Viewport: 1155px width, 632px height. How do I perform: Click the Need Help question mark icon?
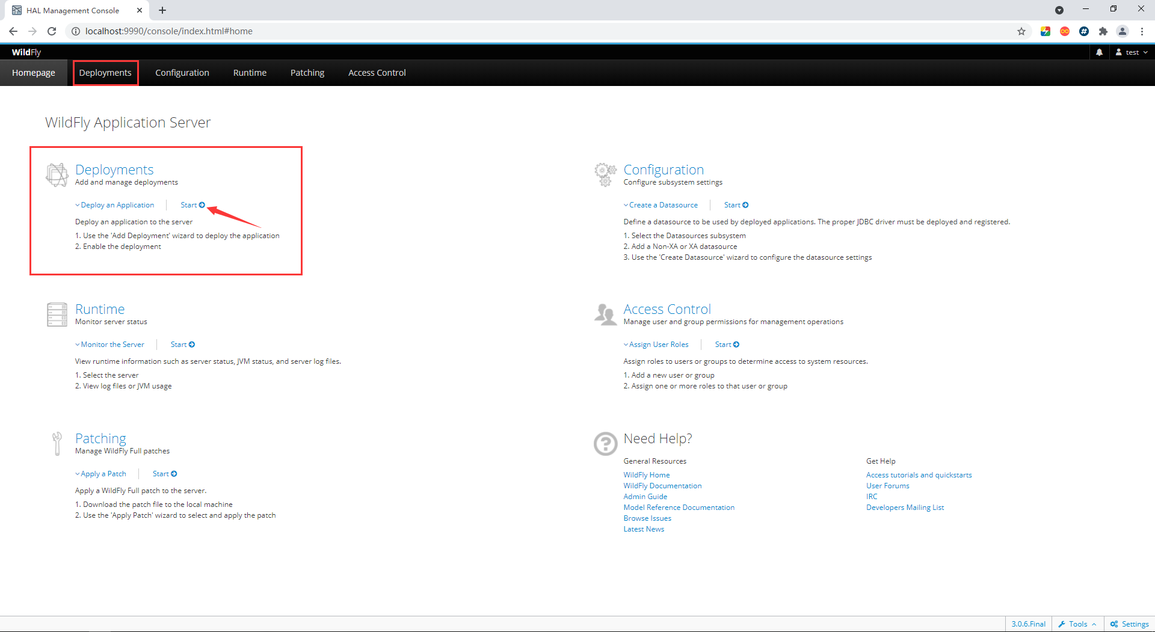605,444
